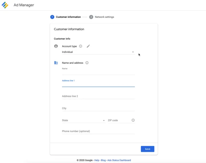Open the Individual account type dropdown
The width and height of the screenshot is (206, 163).
(98, 52)
